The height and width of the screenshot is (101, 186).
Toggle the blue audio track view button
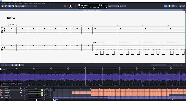pyautogui.click(x=166, y=6)
